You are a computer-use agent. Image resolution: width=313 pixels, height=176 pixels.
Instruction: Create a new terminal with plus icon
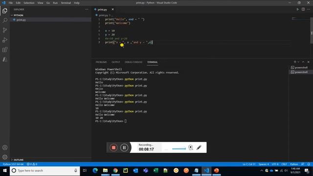point(295,62)
